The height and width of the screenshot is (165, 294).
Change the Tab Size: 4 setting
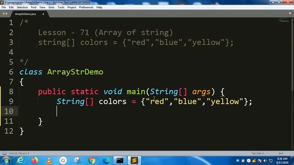pos(257,153)
